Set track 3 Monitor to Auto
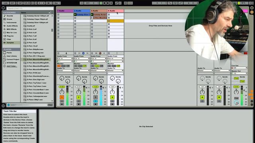255x143 pixels. pos(97,66)
